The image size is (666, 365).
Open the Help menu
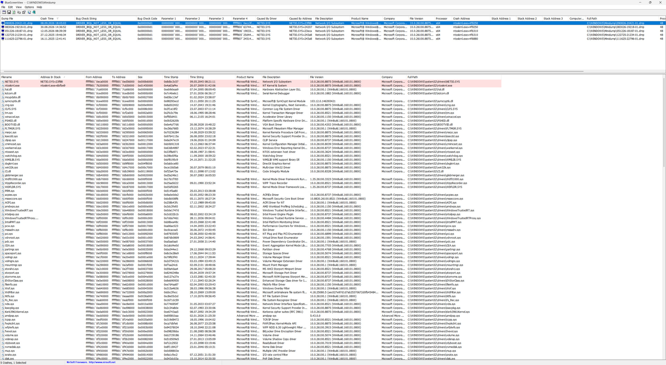39,7
